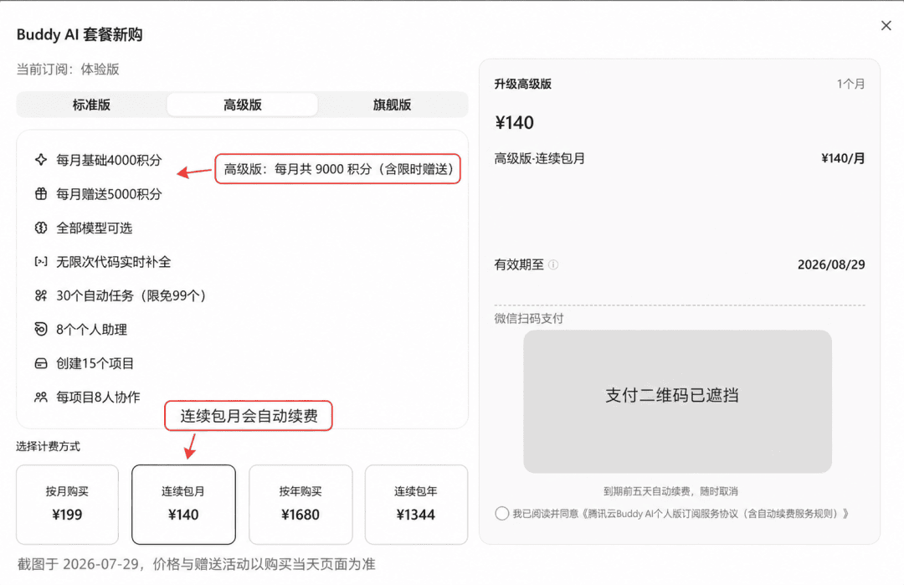Click the 2026/08/29 expiry date

point(831,264)
